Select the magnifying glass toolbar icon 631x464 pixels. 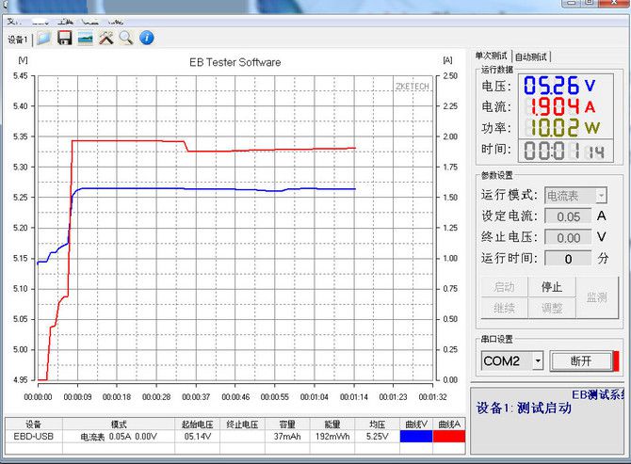(126, 39)
